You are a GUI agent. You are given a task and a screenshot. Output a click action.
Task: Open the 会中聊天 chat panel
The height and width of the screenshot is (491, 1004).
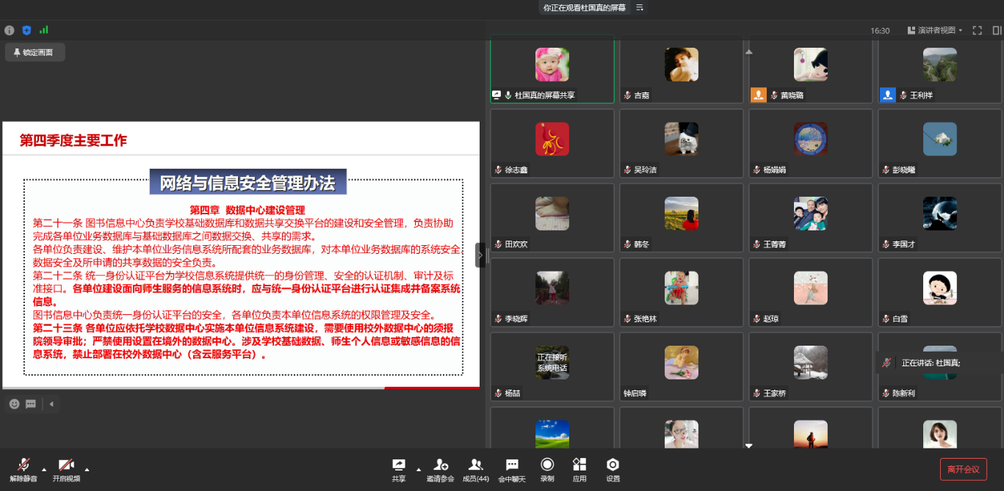tap(512, 469)
